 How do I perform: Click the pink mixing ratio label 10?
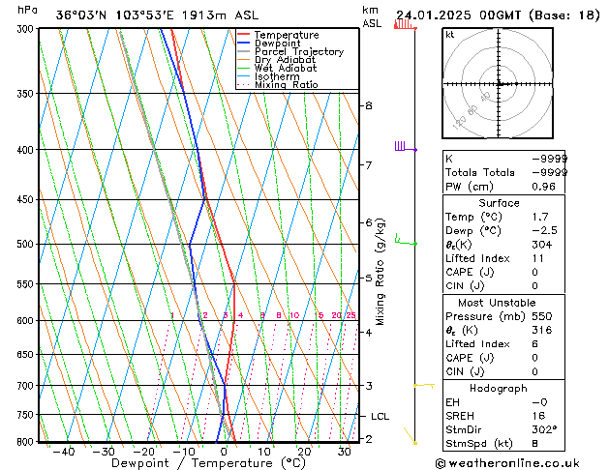point(294,315)
